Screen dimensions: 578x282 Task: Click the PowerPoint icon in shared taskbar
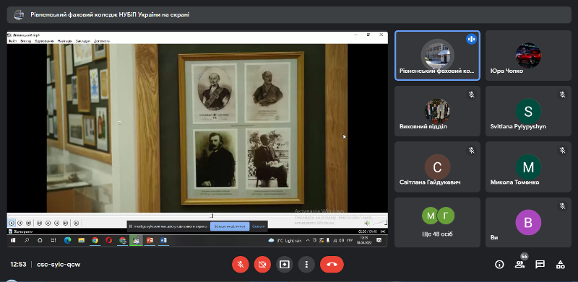150,240
